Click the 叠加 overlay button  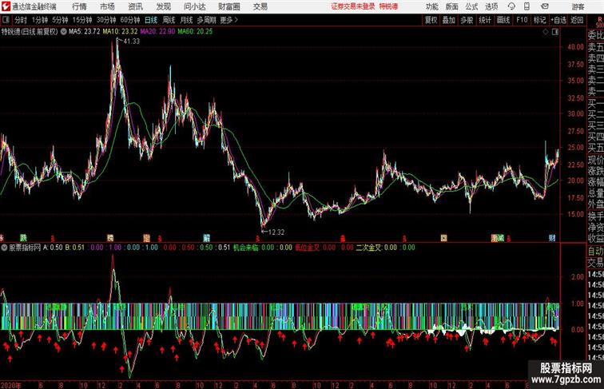point(449,20)
